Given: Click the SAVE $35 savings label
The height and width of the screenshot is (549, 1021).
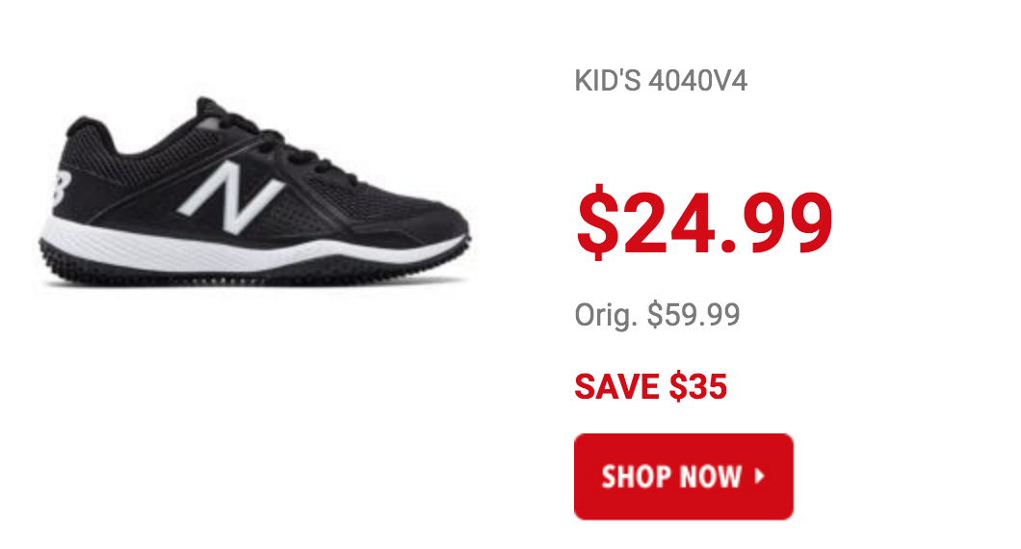Looking at the screenshot, I should pyautogui.click(x=650, y=386).
